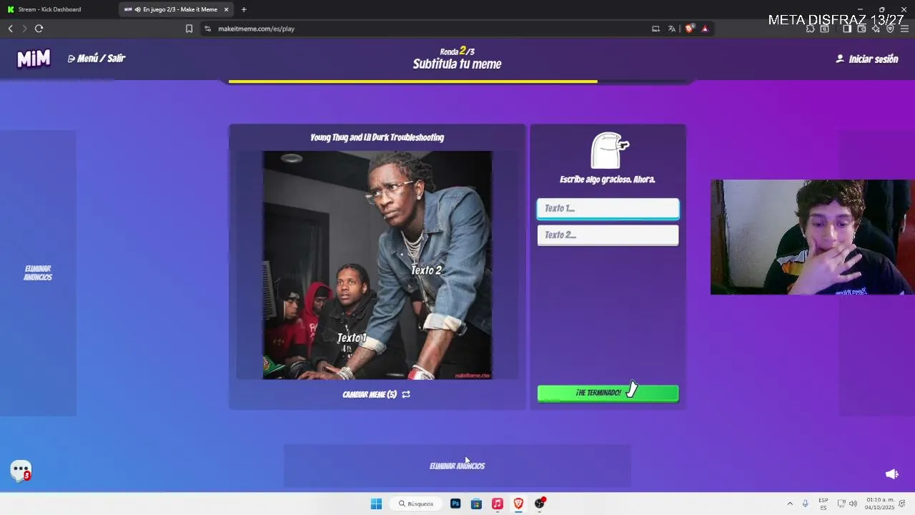The height and width of the screenshot is (515, 915).
Task: Open Brave Rewards triangle icon
Action: click(x=705, y=29)
